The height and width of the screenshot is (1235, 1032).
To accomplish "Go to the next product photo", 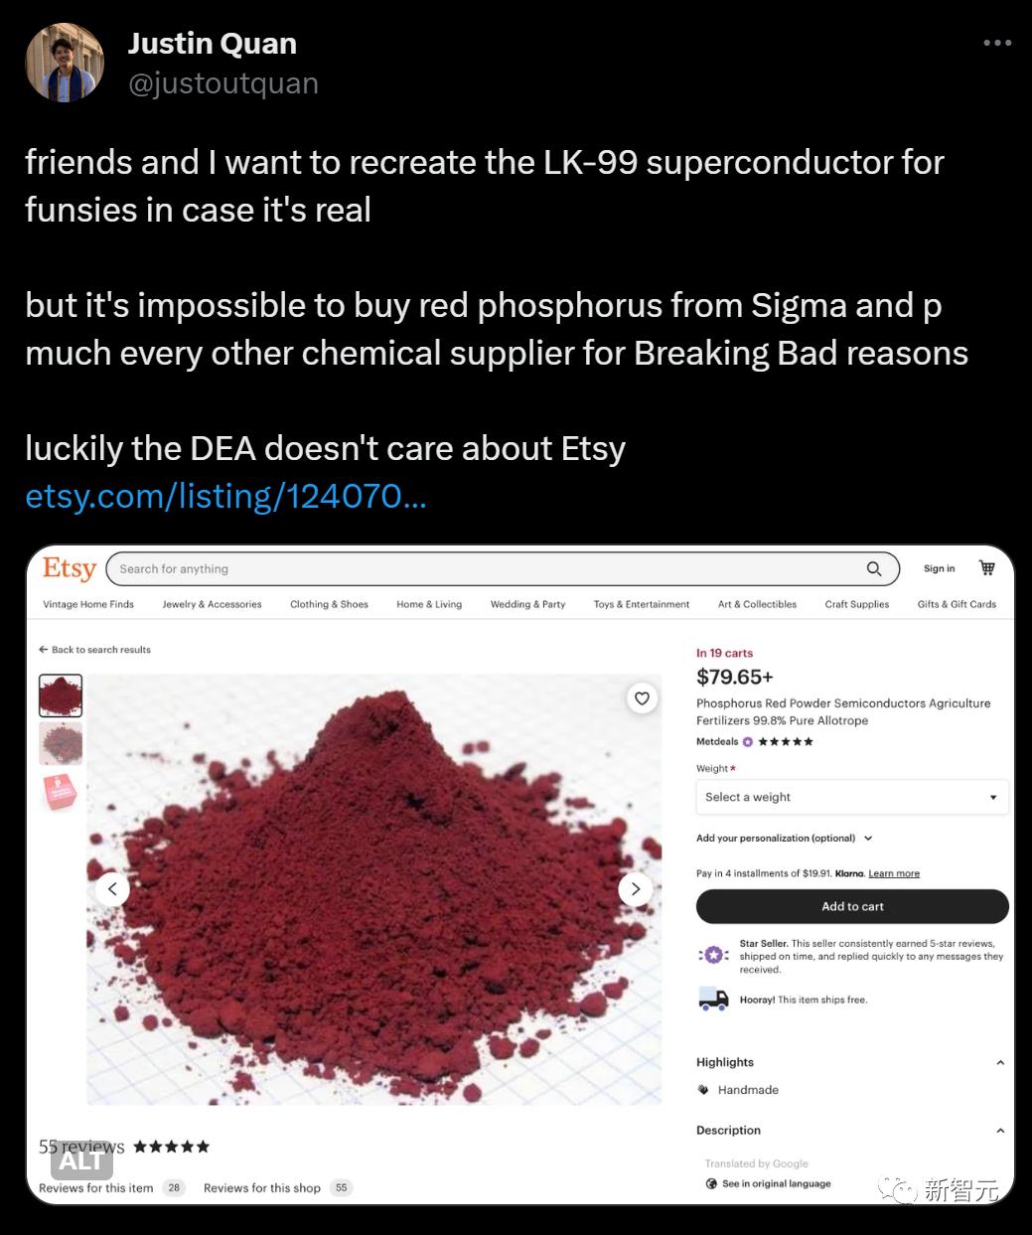I will coord(635,889).
